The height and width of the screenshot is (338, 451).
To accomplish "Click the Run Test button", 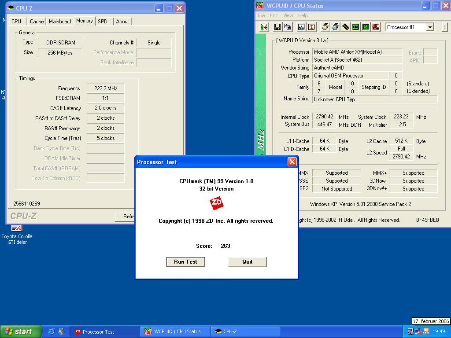I will click(185, 262).
